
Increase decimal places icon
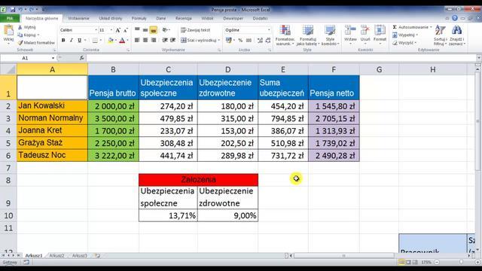coord(260,40)
